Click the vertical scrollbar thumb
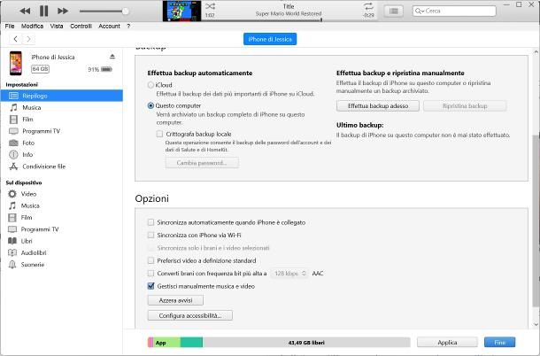This screenshot has height=356, width=540. coord(536,221)
